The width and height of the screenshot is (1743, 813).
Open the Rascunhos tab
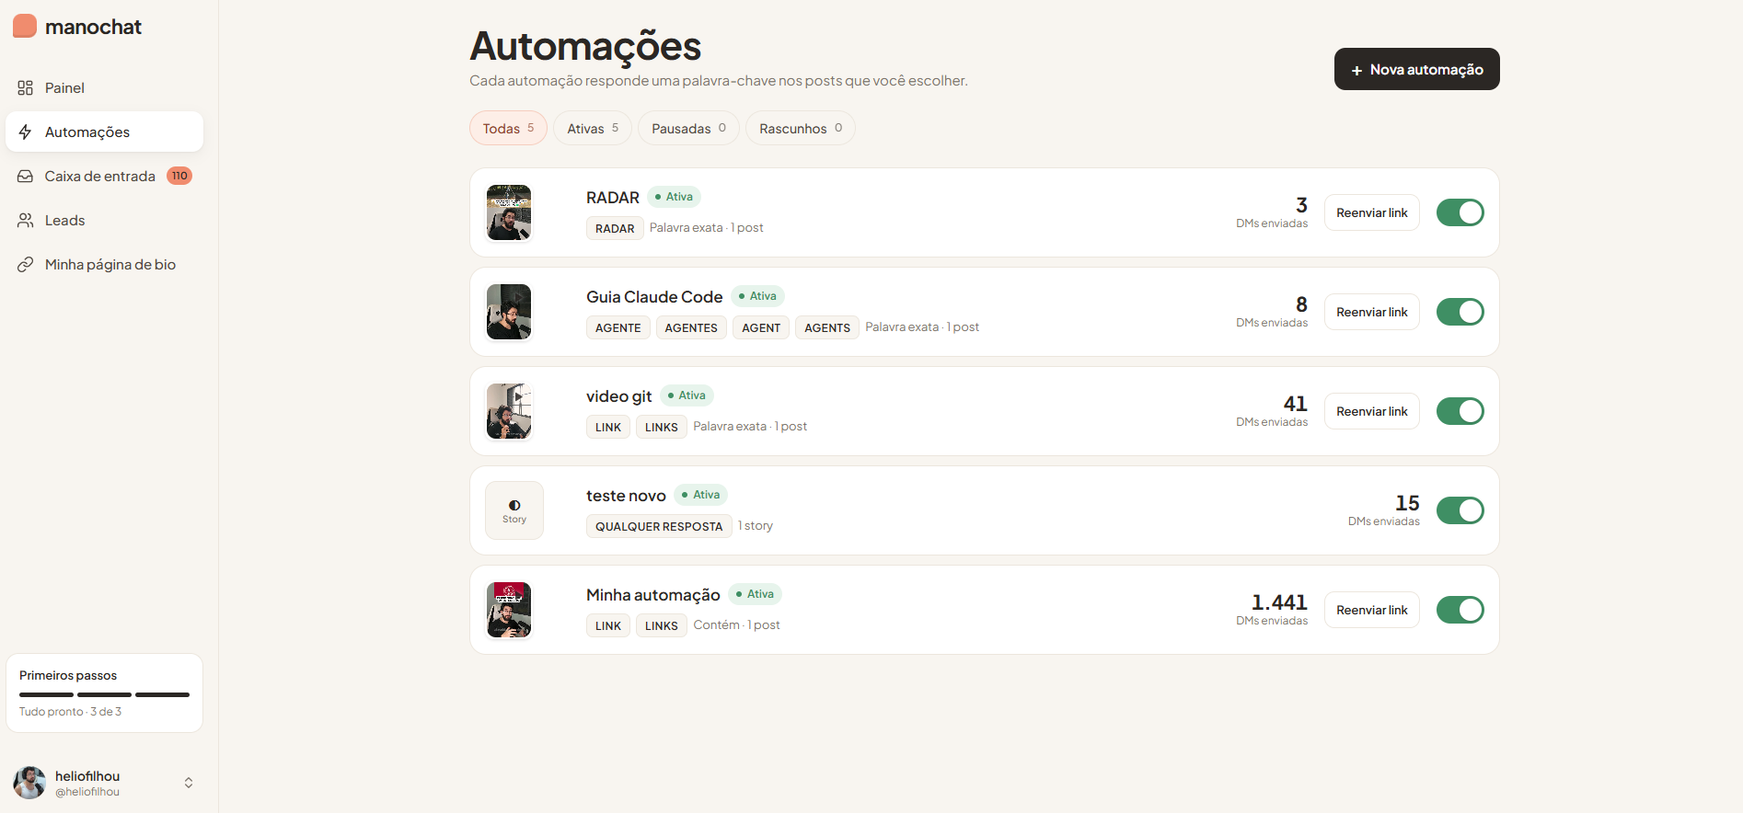pos(801,128)
